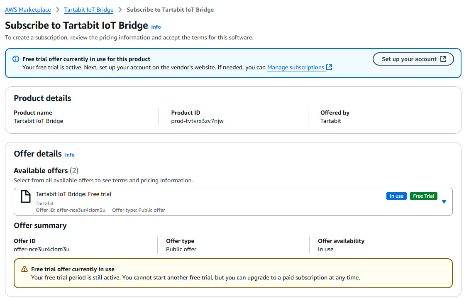Click the Tartabit IoT Bridge product name value
464x299 pixels.
coord(39,121)
